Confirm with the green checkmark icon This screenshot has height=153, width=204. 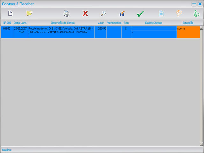141,13
